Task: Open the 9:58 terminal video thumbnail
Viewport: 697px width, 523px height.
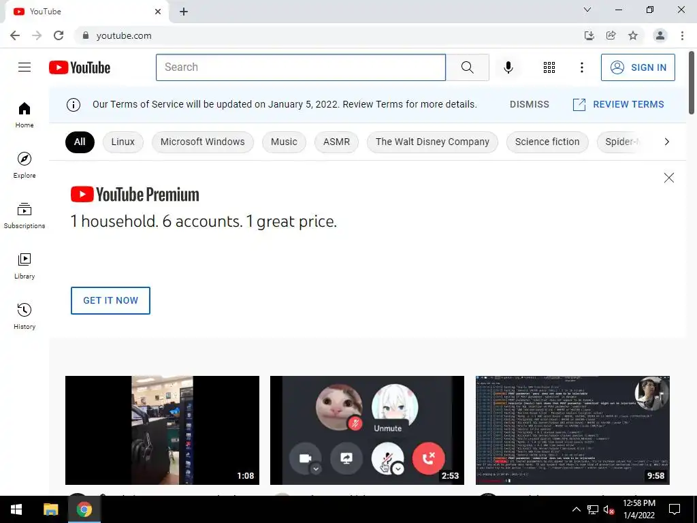Action: coord(572,430)
